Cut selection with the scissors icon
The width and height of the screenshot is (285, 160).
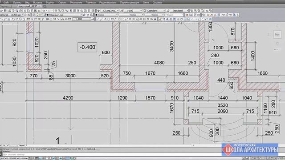25,11
